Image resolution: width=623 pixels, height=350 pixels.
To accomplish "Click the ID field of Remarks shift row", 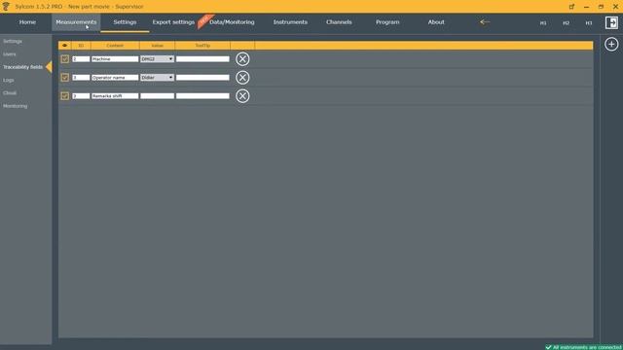I will click(x=81, y=96).
